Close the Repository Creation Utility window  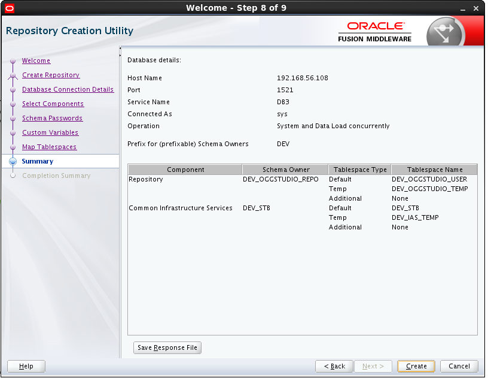tap(476, 8)
